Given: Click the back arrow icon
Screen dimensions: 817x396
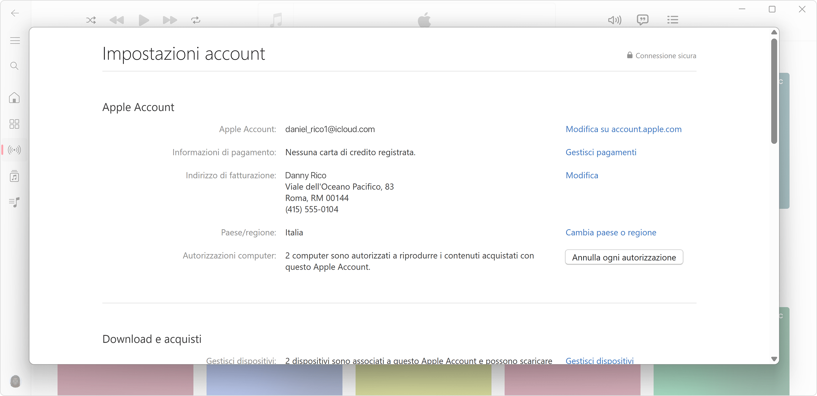Looking at the screenshot, I should (15, 13).
